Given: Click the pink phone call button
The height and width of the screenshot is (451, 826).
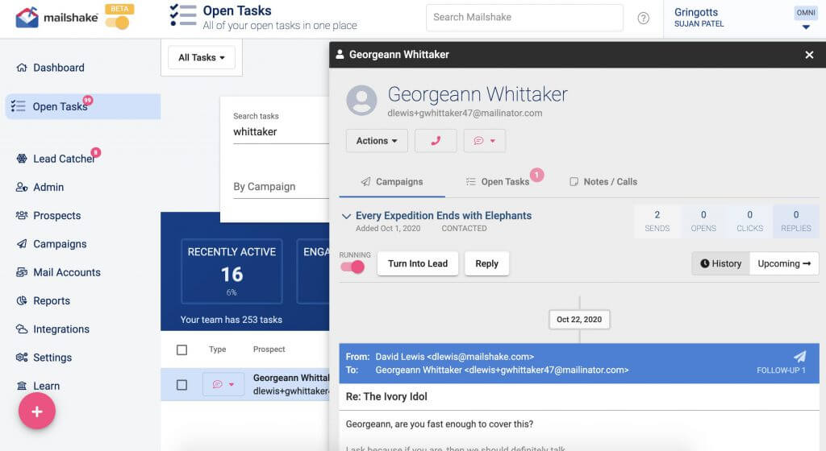Looking at the screenshot, I should point(436,141).
